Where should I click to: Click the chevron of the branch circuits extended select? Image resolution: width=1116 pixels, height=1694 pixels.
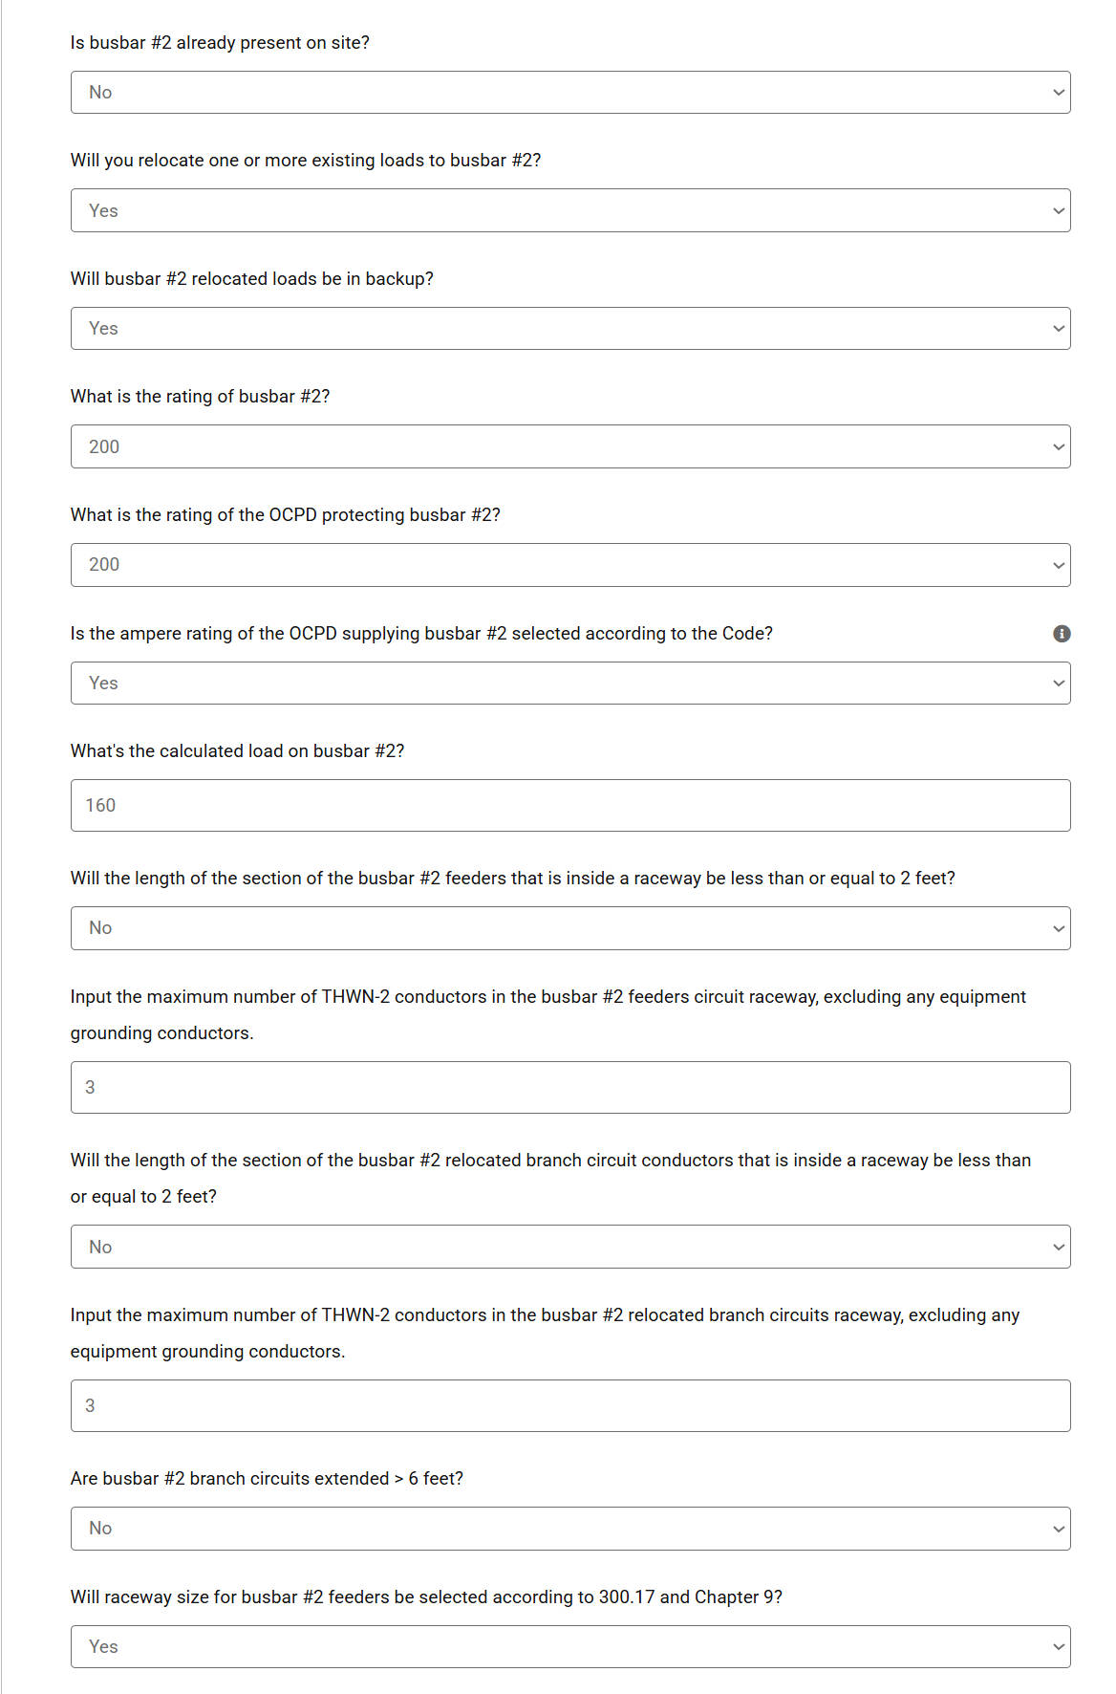point(1058,1530)
